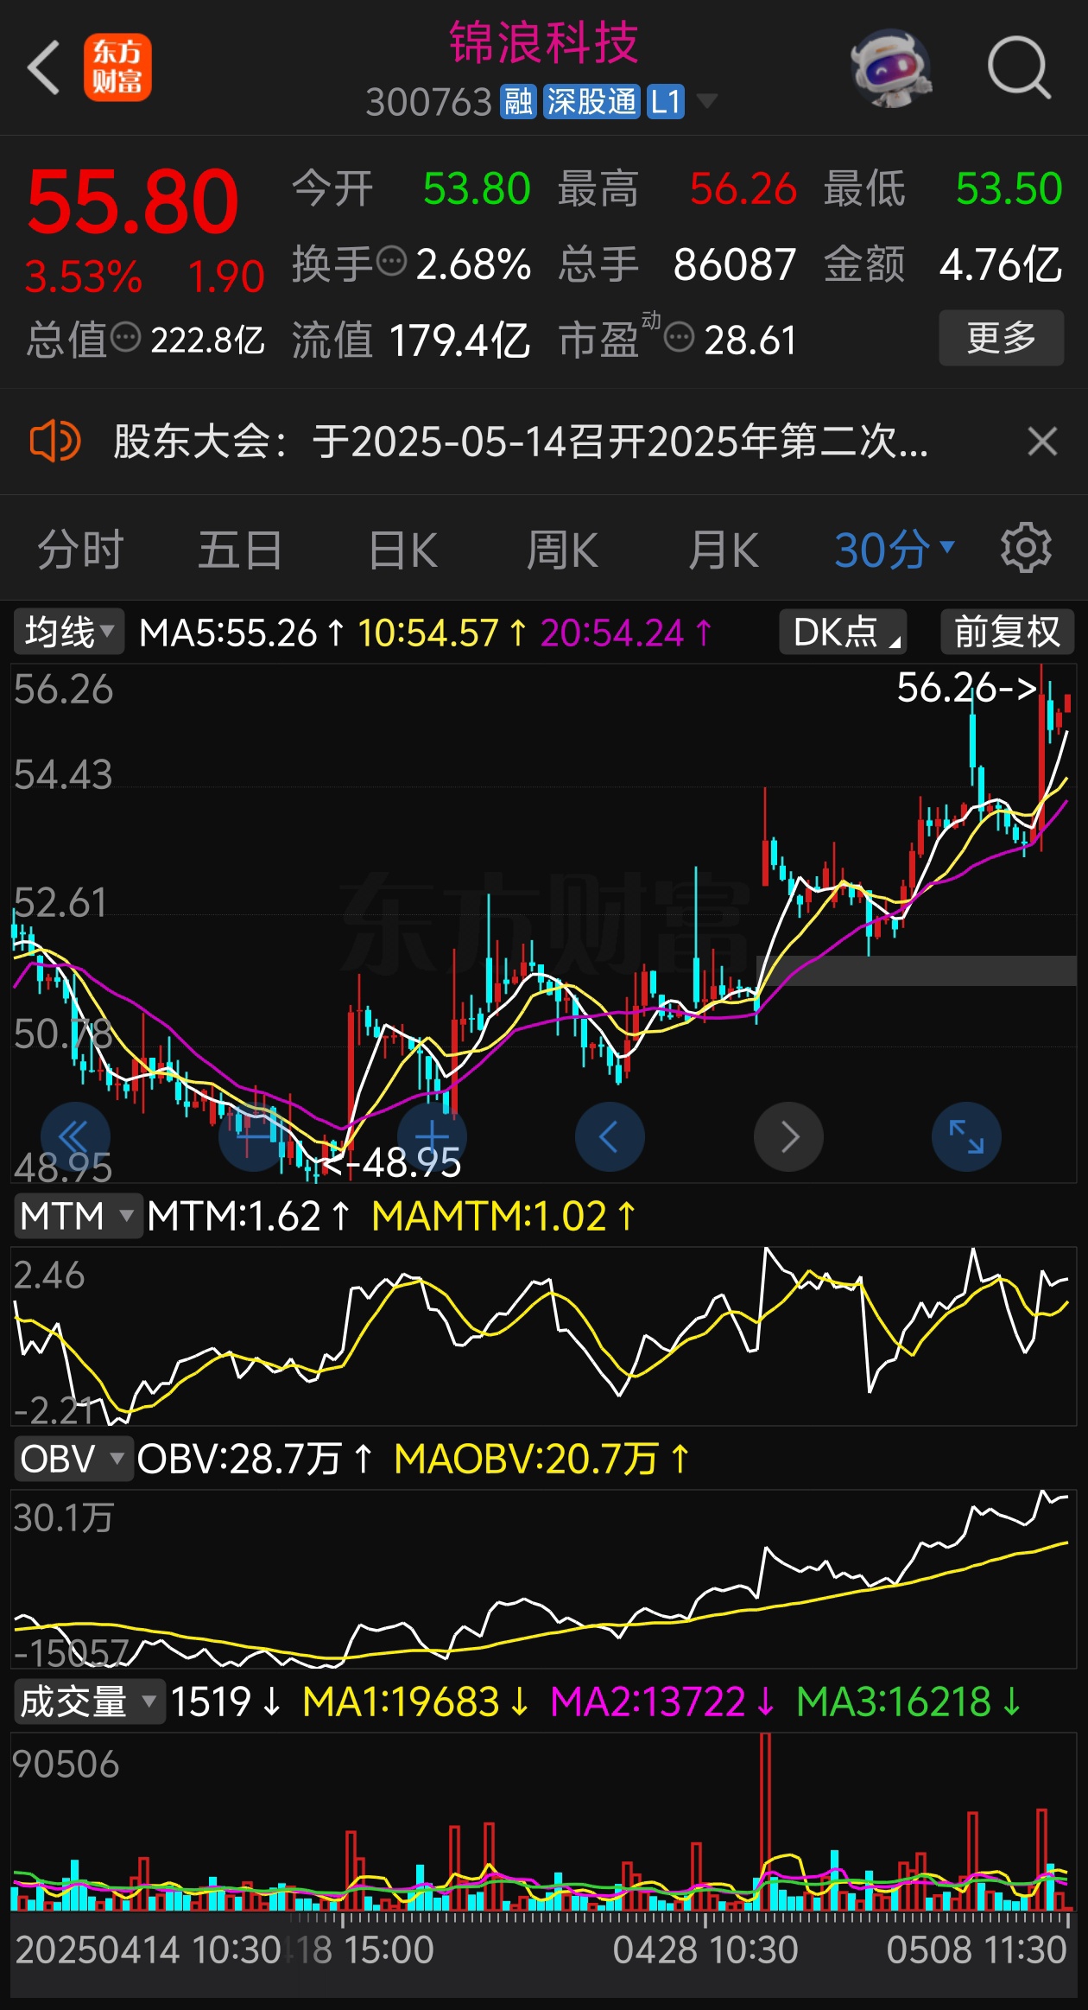Open the 前复权 adjustment selector

(1007, 632)
